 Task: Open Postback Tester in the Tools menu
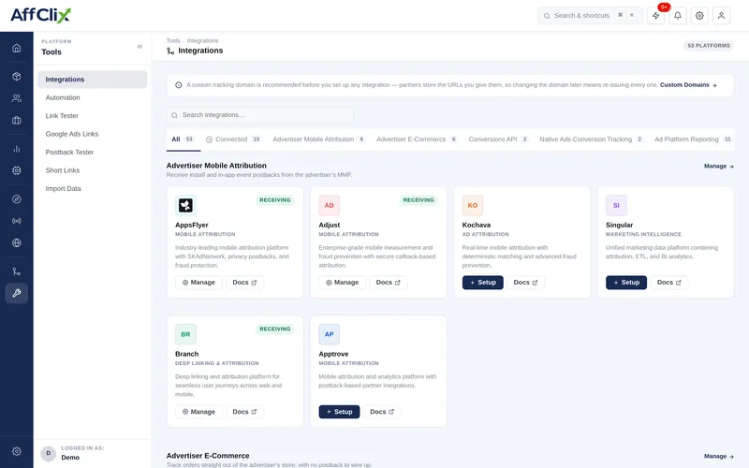[92, 152]
